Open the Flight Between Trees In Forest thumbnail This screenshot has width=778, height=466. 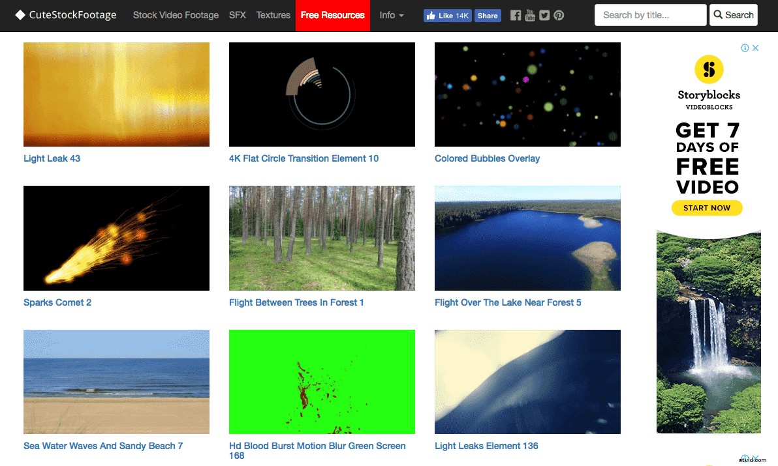[x=322, y=238]
